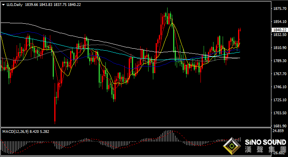Click the 1810.90 price axis label
Image resolution: width=288 pixels, height=157 pixels.
[x=280, y=48]
